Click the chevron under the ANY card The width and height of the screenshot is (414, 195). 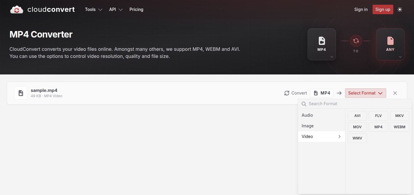400,57
